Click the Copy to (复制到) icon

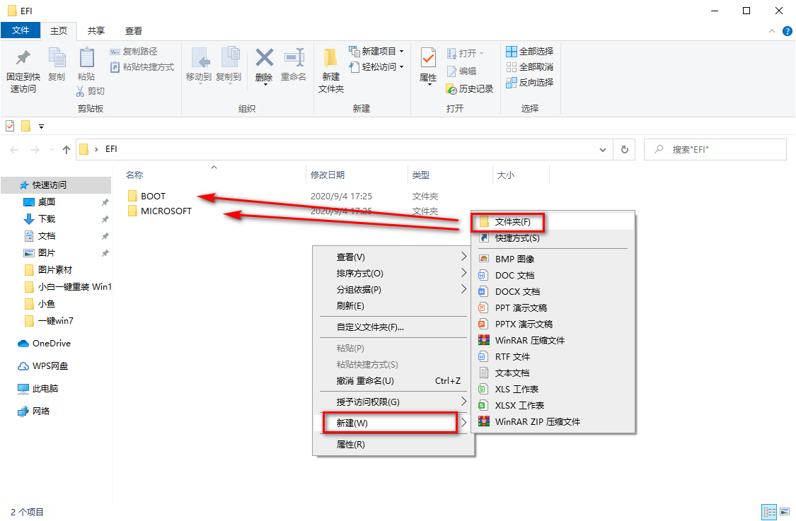pos(229,57)
